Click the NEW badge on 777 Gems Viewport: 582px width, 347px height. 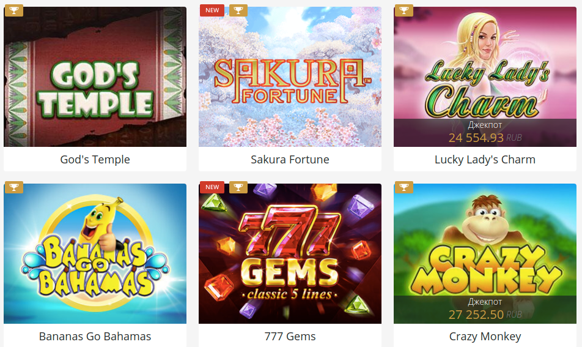(x=212, y=187)
